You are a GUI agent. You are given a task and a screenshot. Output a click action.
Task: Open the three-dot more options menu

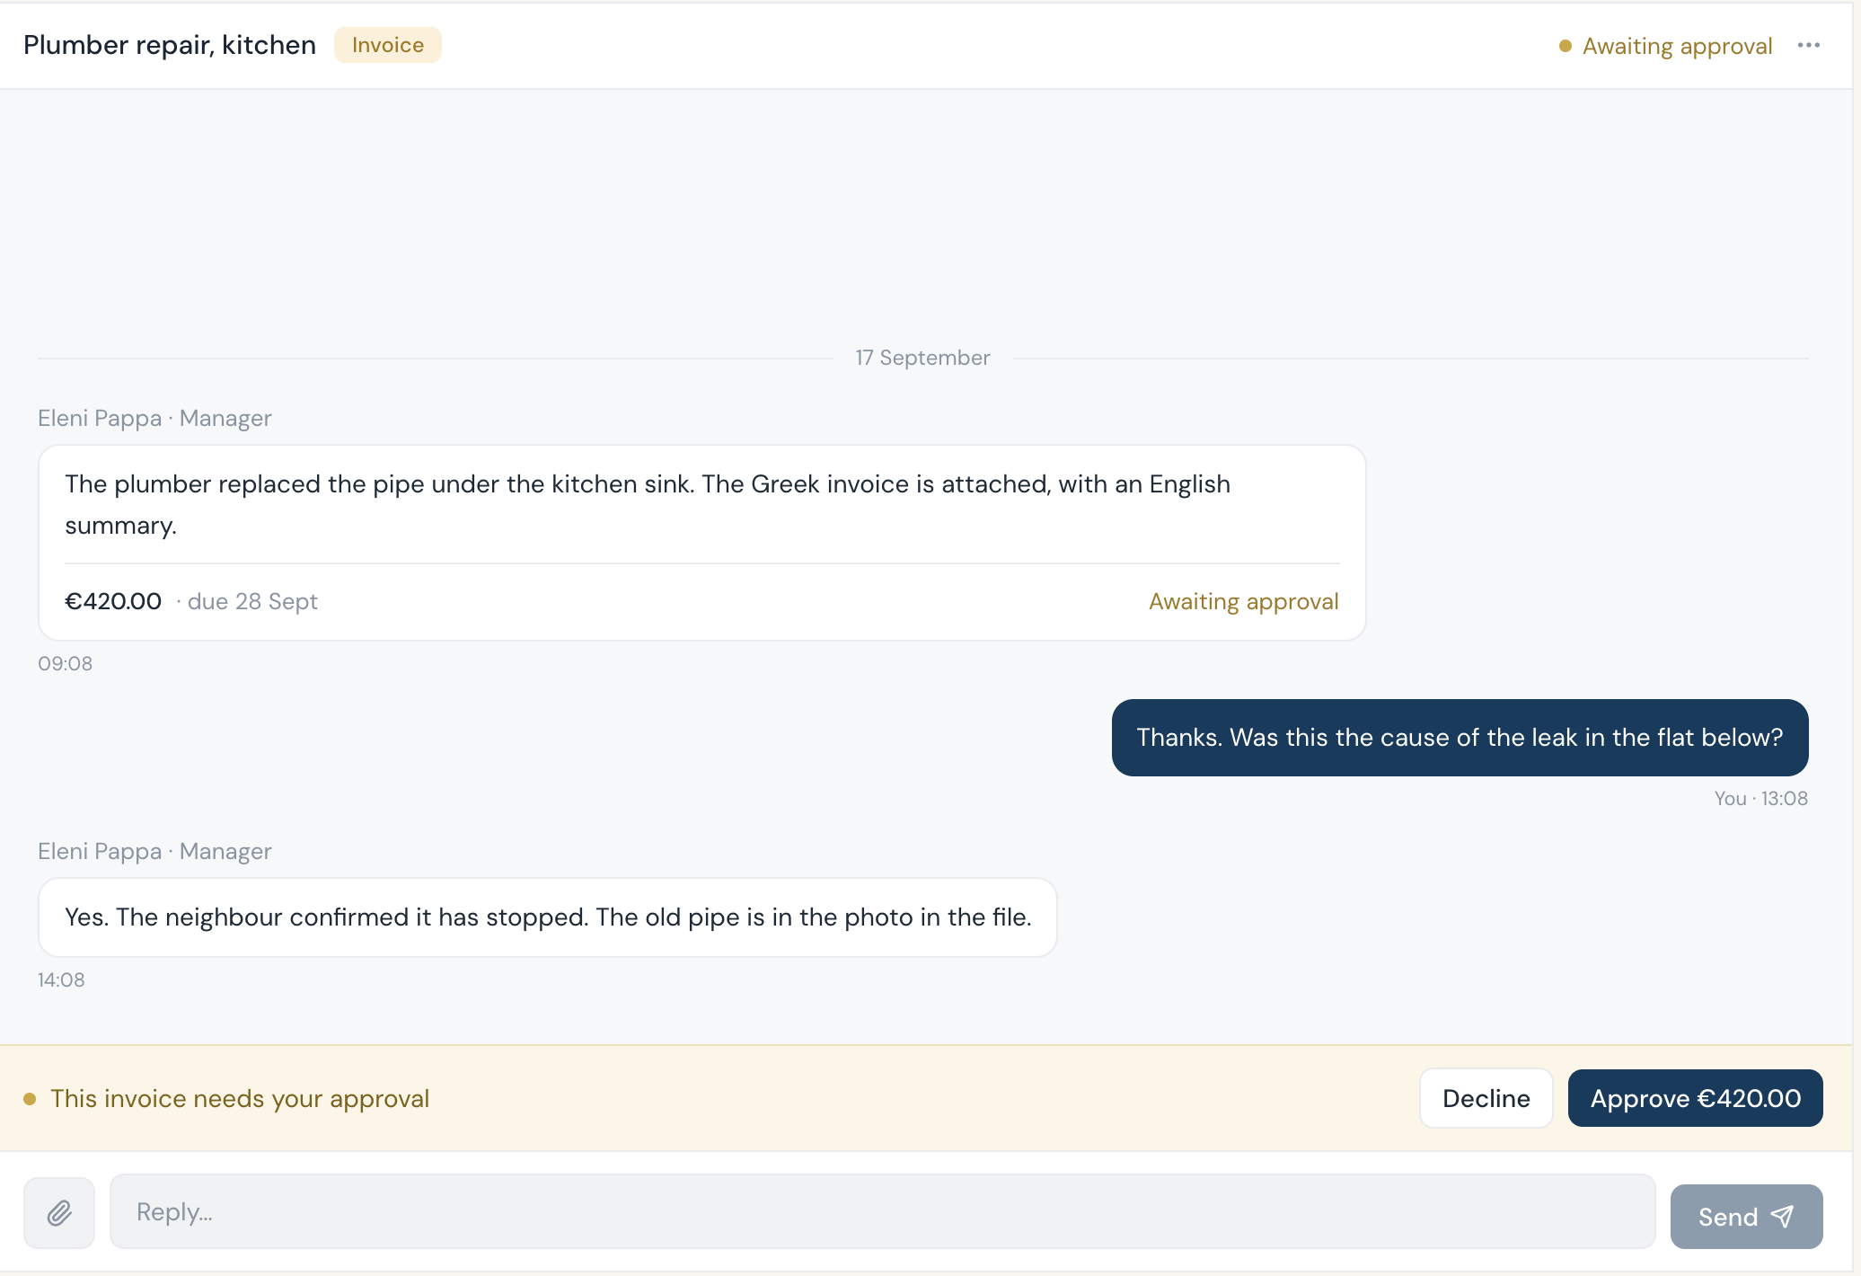click(x=1808, y=45)
